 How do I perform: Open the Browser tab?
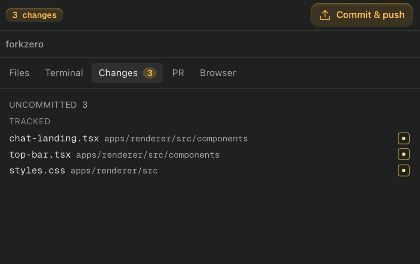(x=218, y=73)
